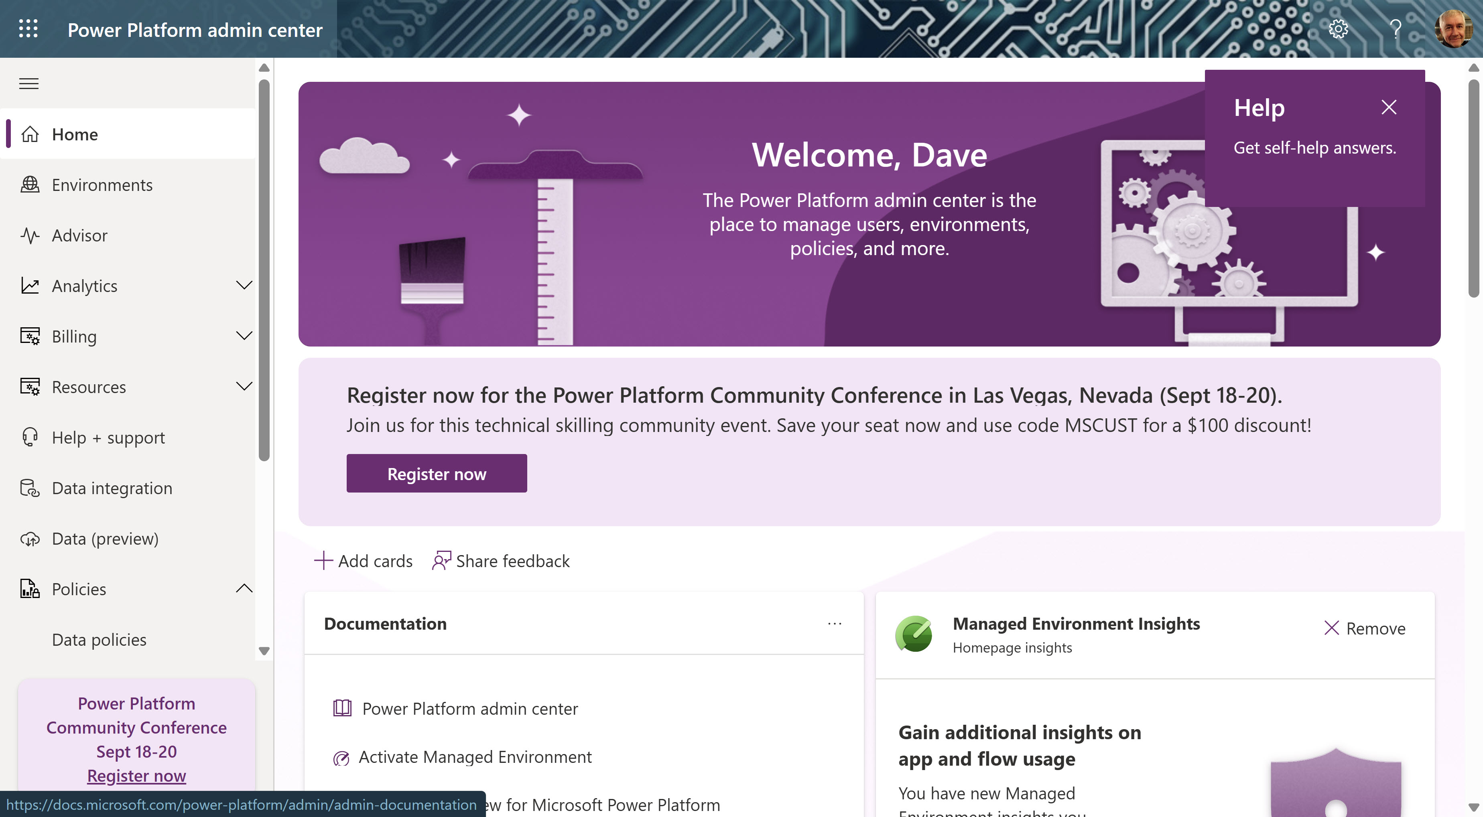1483x817 pixels.
Task: Click the Share feedback person icon
Action: point(441,560)
